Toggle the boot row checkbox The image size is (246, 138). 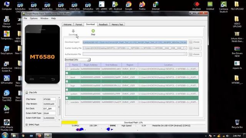click(x=67, y=77)
